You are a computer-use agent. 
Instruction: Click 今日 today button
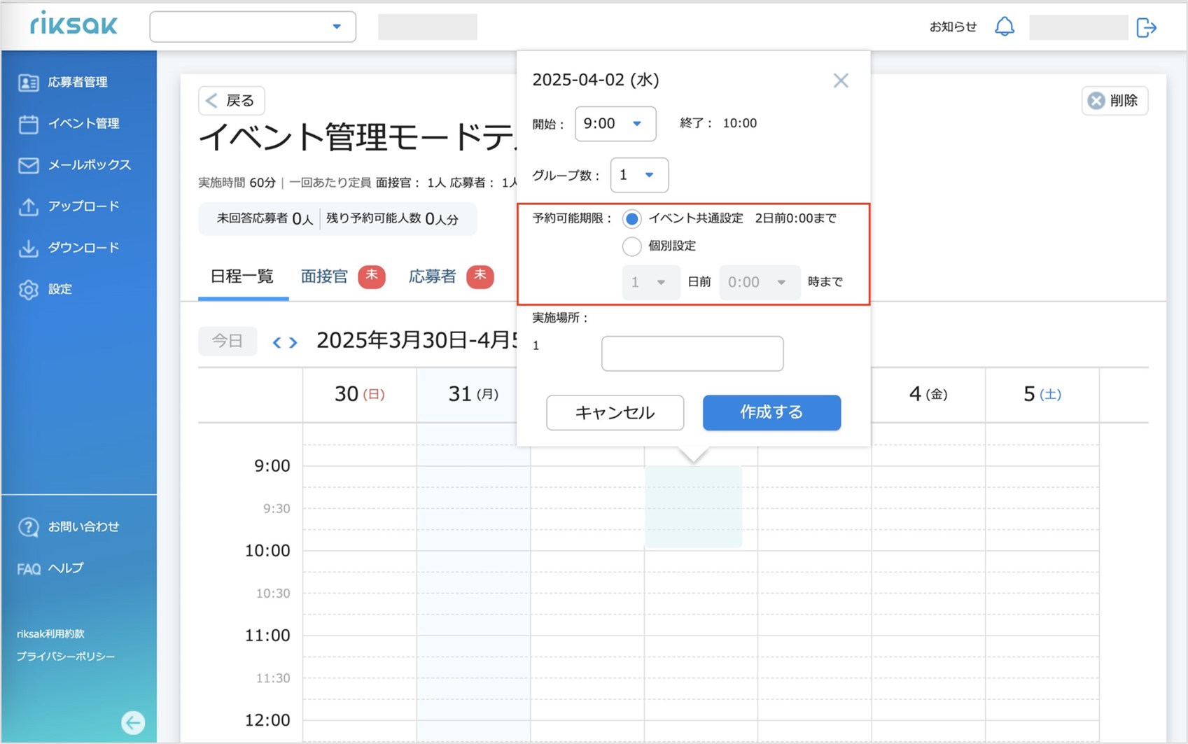pyautogui.click(x=228, y=342)
